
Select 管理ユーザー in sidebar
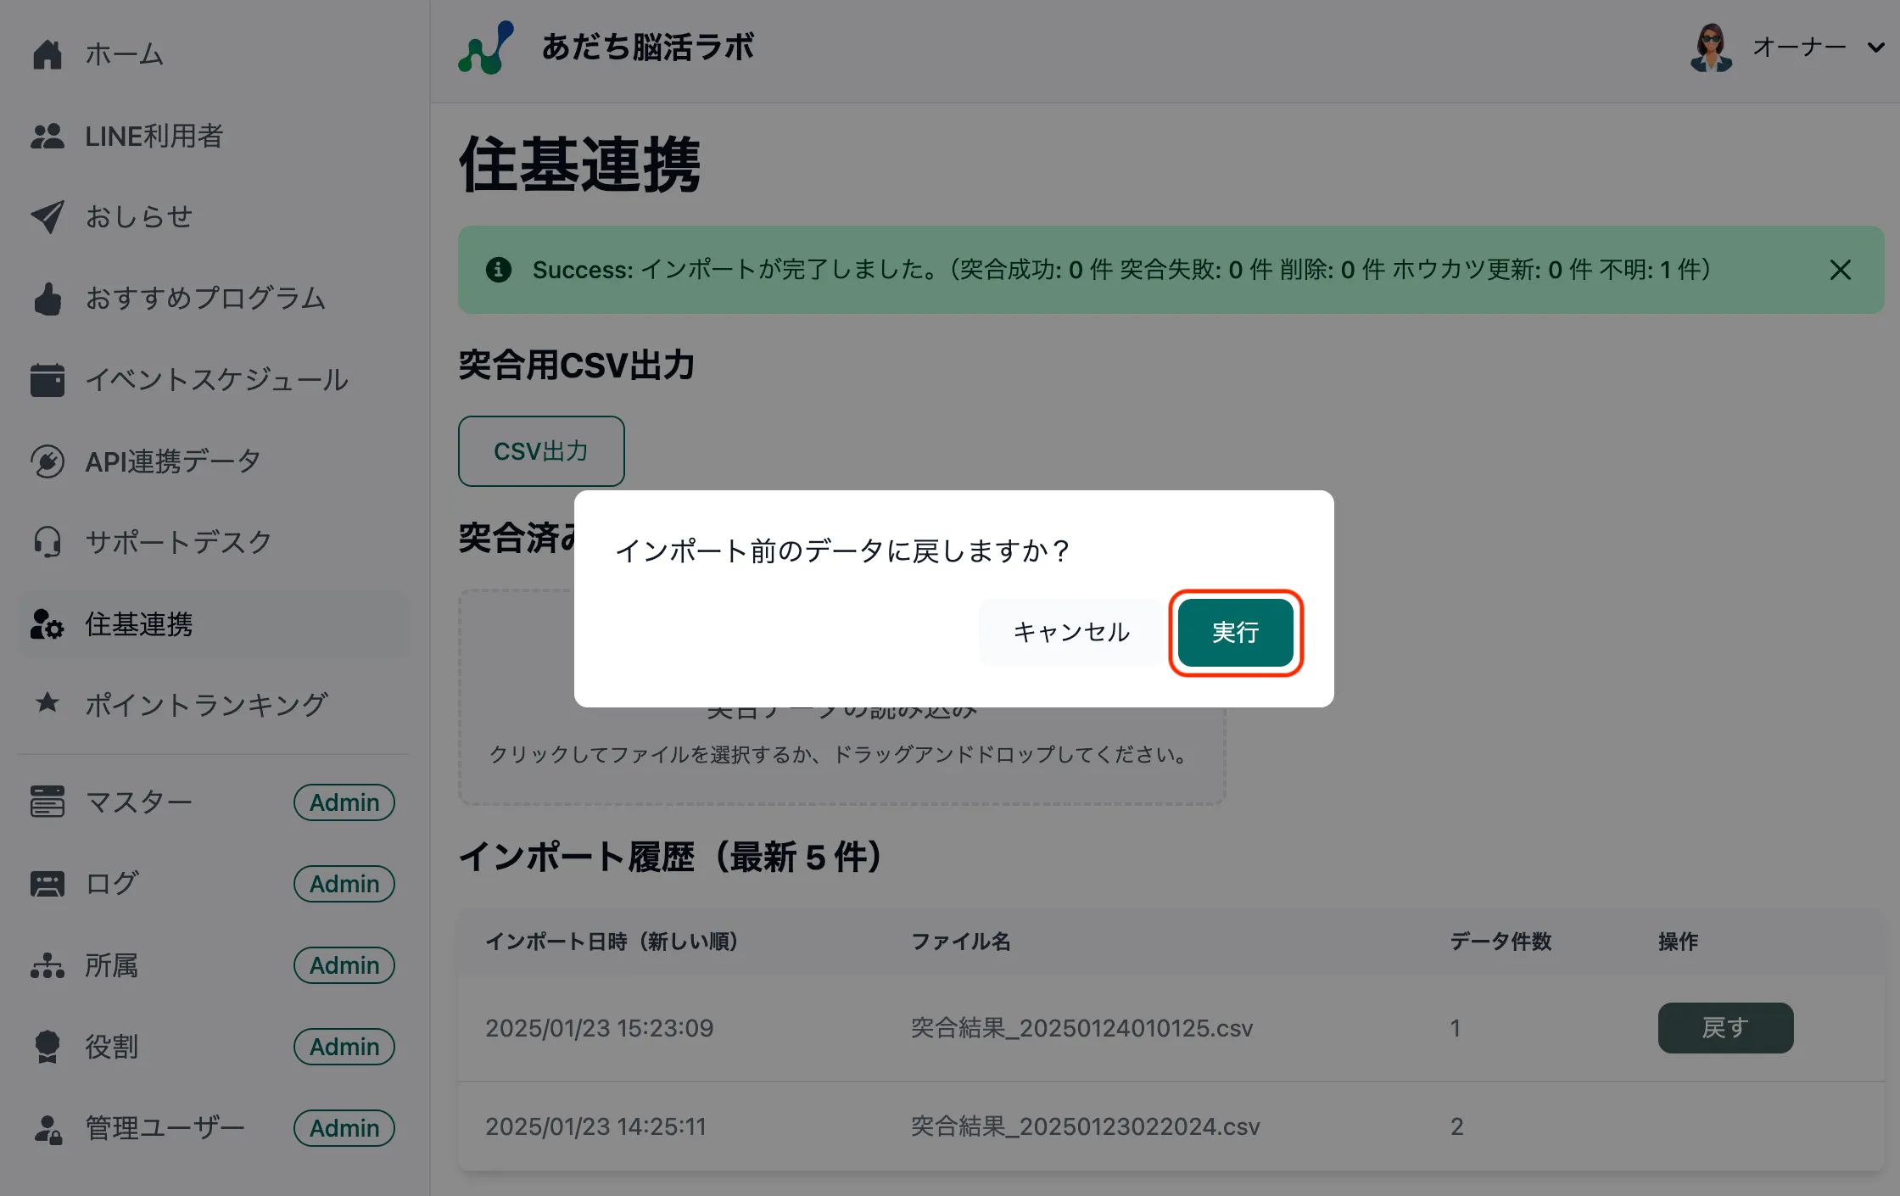165,1127
